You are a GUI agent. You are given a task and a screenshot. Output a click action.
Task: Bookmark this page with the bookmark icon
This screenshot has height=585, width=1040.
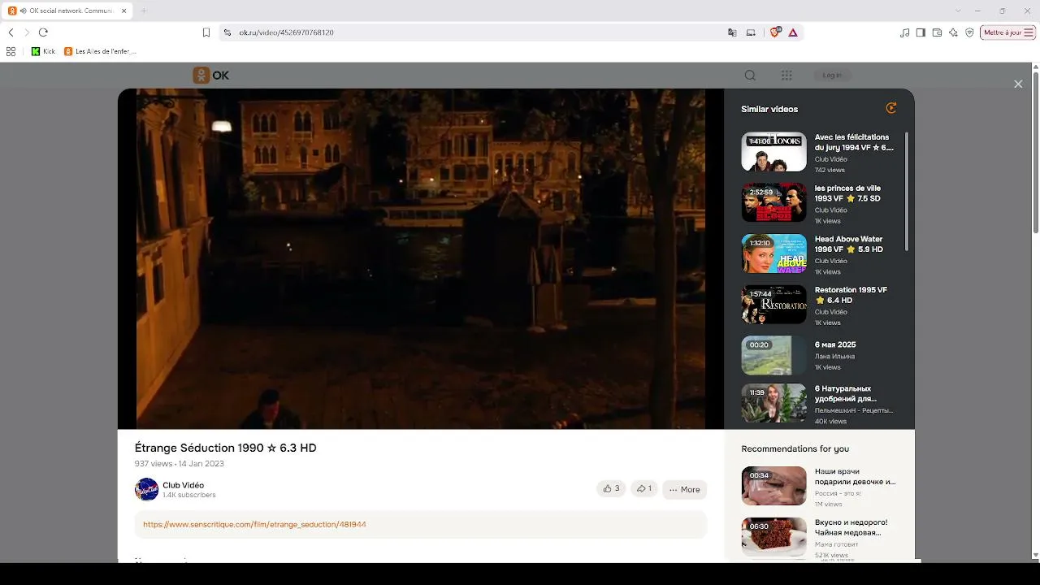pyautogui.click(x=206, y=32)
